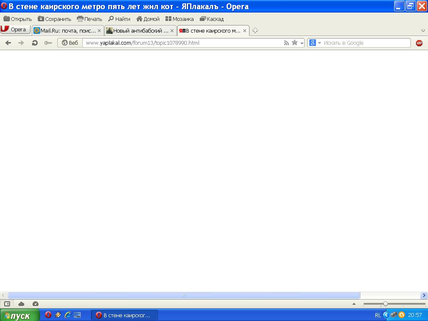Click the Сохранить save button
This screenshot has width=428, height=321.
click(54, 19)
